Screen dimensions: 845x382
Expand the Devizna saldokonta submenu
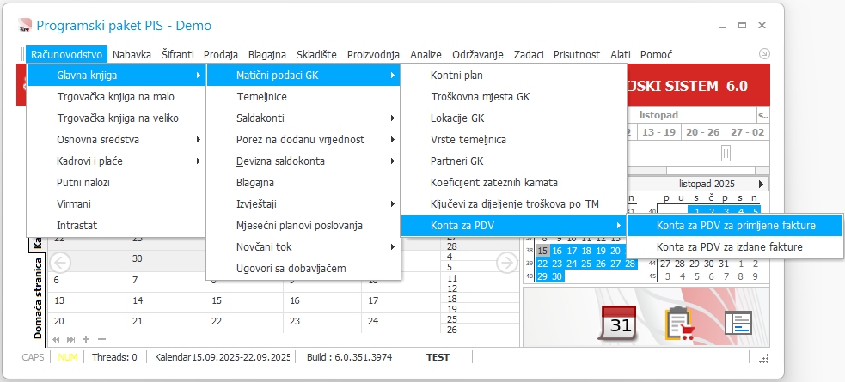coord(303,161)
